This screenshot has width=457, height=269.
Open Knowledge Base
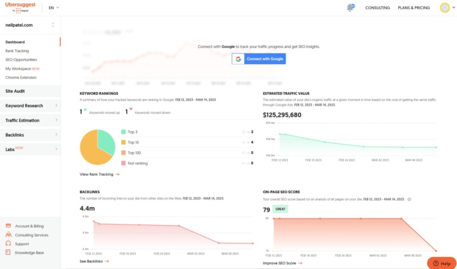(x=29, y=253)
